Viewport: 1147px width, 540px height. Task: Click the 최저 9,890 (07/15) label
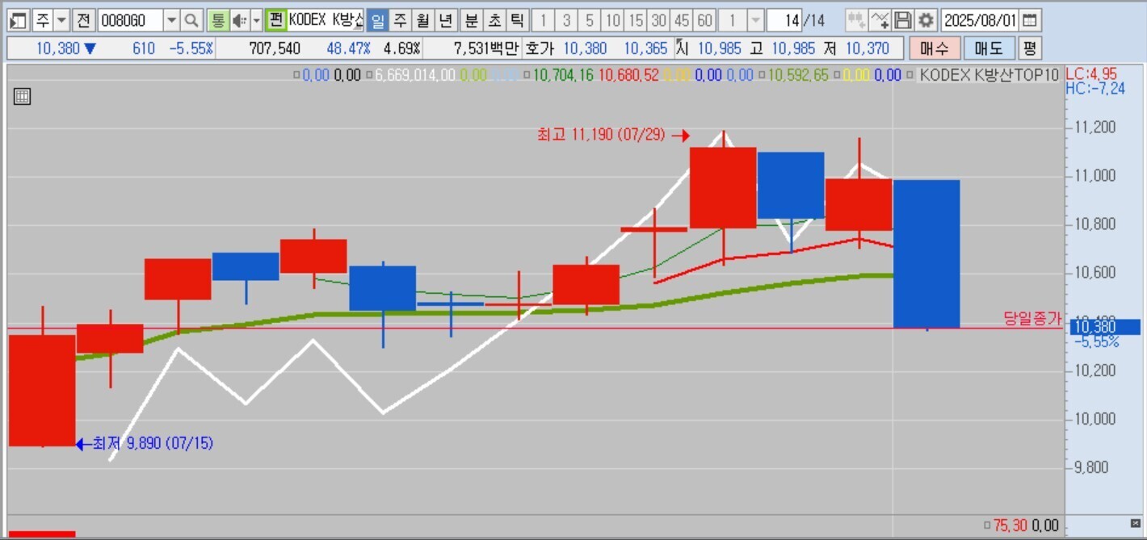click(153, 443)
